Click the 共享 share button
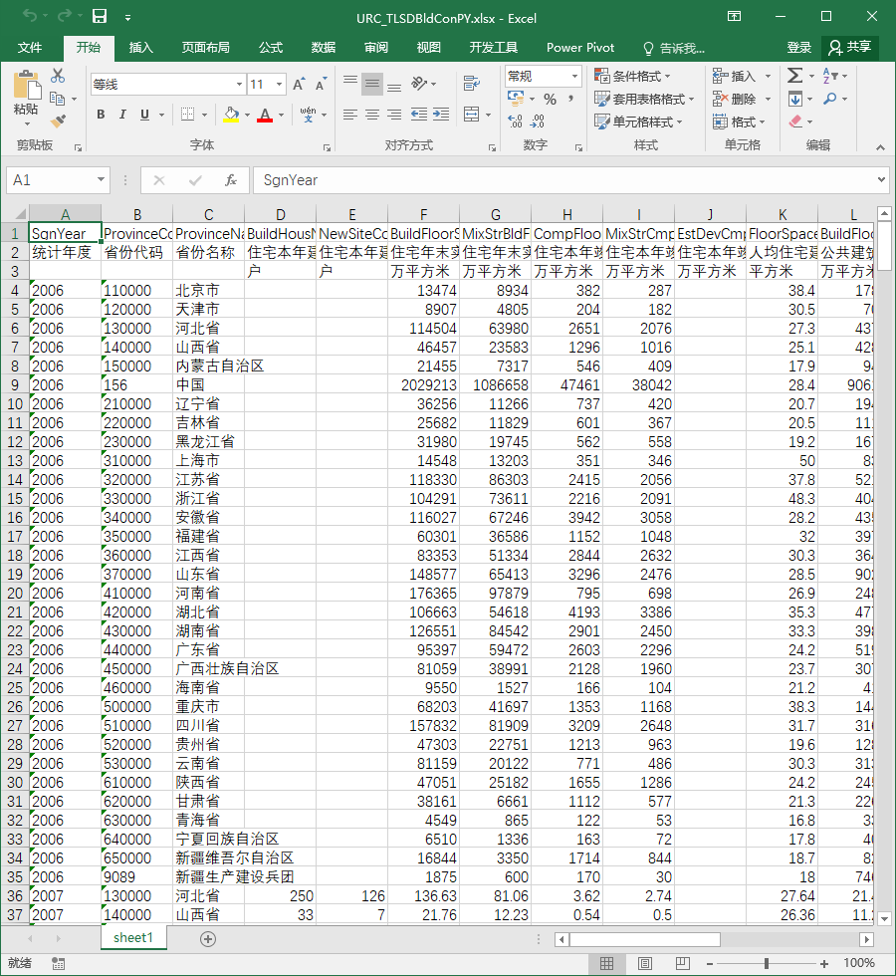The height and width of the screenshot is (976, 896). point(850,47)
